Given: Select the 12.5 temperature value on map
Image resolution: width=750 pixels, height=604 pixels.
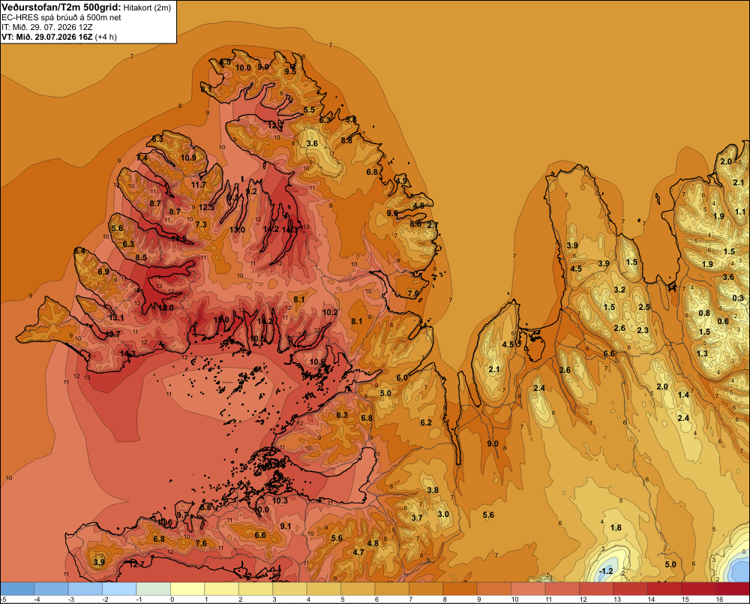Looking at the screenshot, I should point(207,207).
